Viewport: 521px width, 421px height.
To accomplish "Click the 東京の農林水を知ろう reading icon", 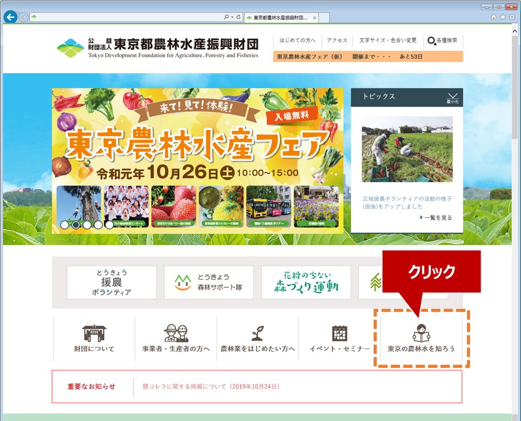I will pos(421,333).
